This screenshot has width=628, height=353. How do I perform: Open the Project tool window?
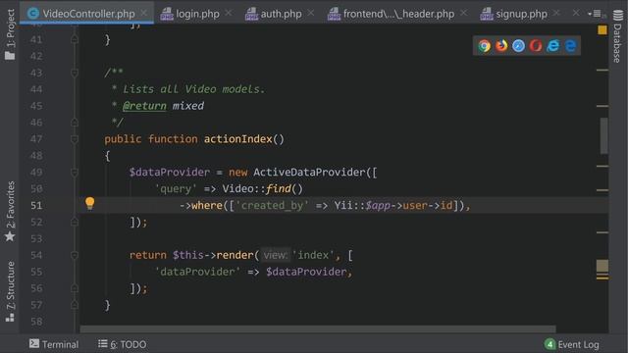pos(10,34)
